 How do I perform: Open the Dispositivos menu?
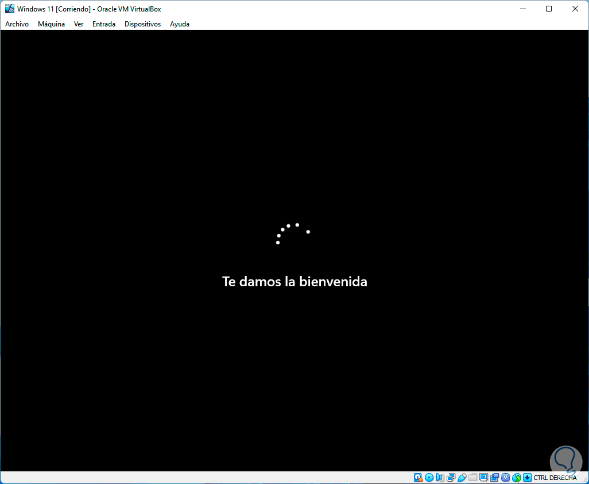pyautogui.click(x=143, y=24)
